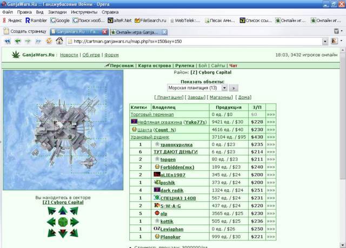This screenshot has height=248, width=346.
Task: Open the Урановый рудник link
Action: (x=149, y=137)
